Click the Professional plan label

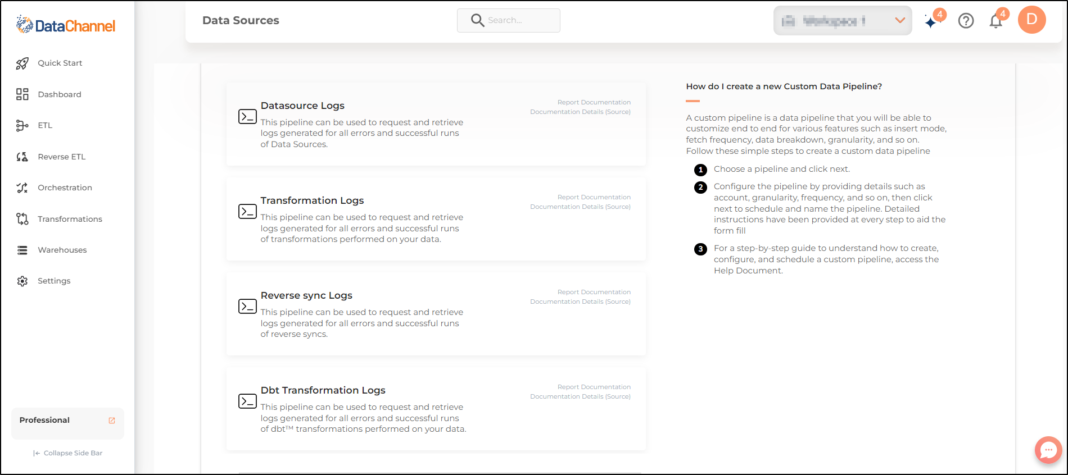pos(44,420)
